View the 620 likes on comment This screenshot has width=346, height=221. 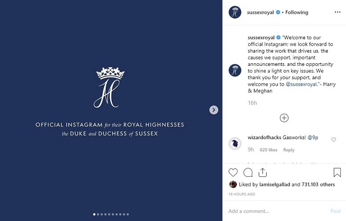(x=269, y=150)
